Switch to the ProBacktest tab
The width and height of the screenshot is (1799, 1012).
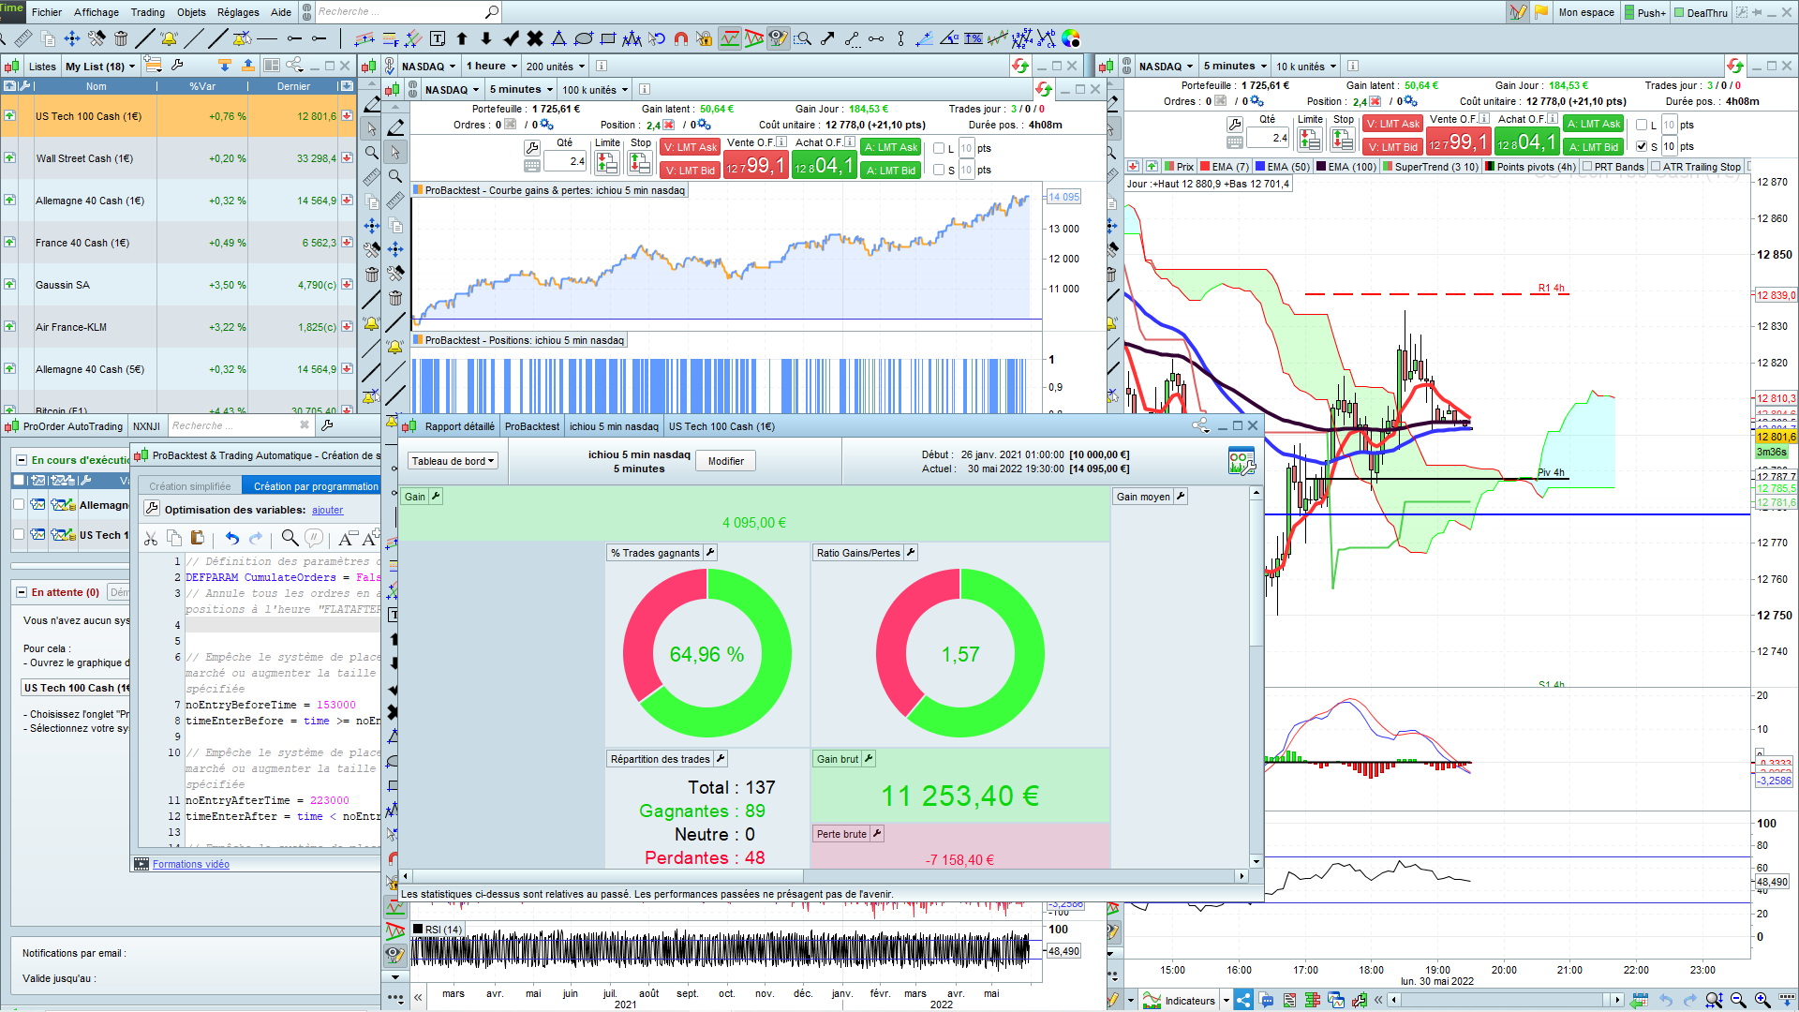point(531,426)
